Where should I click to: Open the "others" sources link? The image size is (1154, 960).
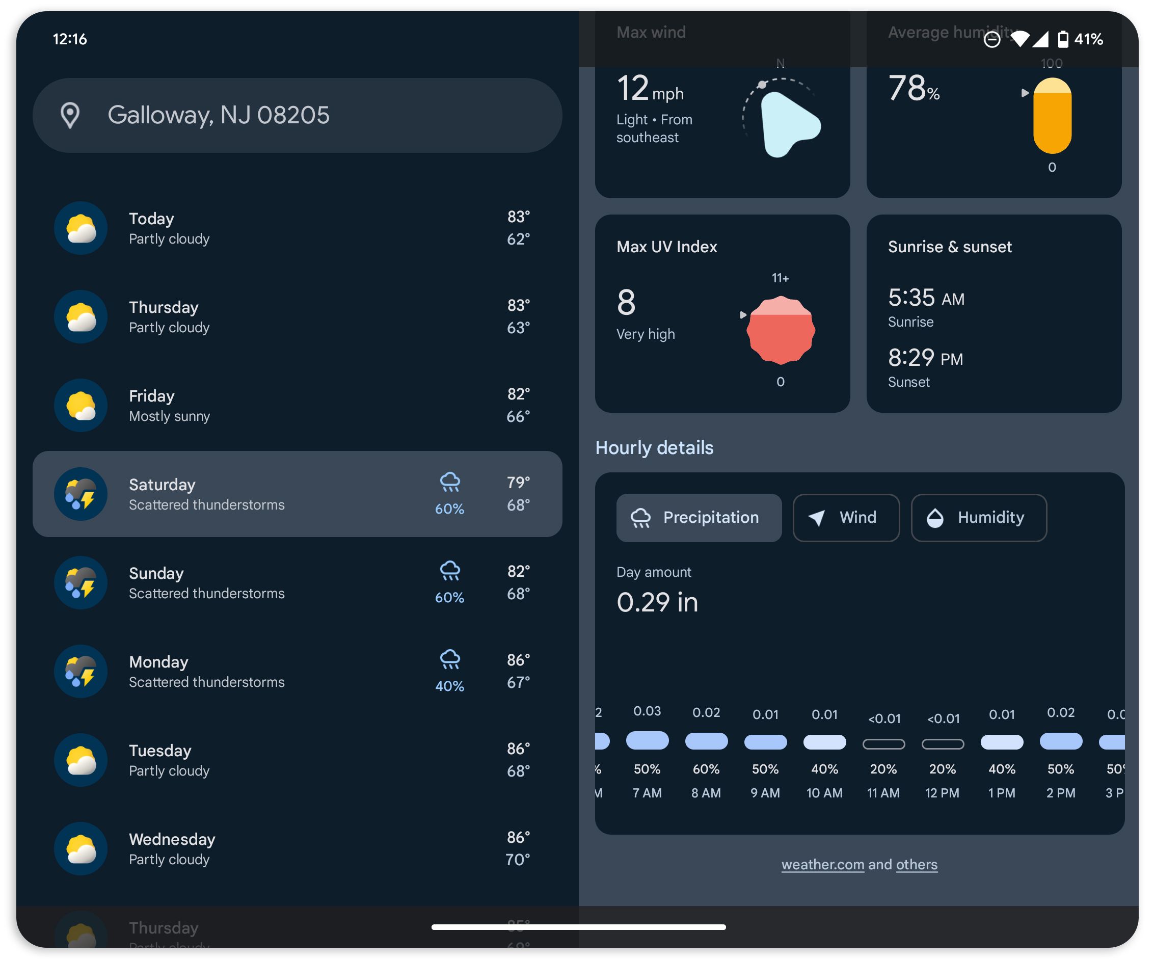917,864
